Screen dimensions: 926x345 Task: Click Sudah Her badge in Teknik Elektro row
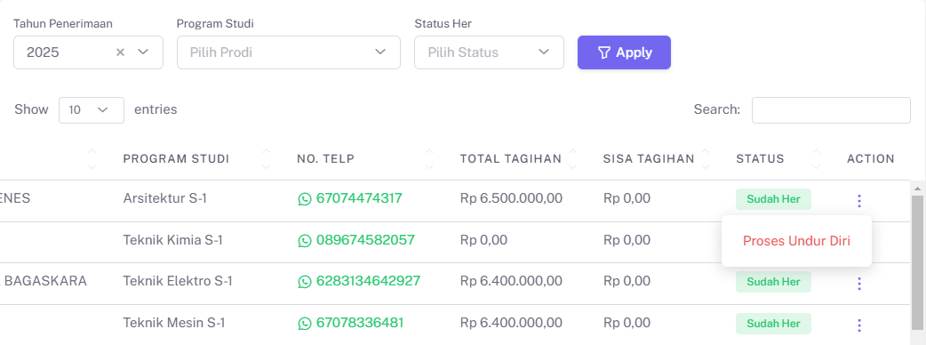(774, 282)
